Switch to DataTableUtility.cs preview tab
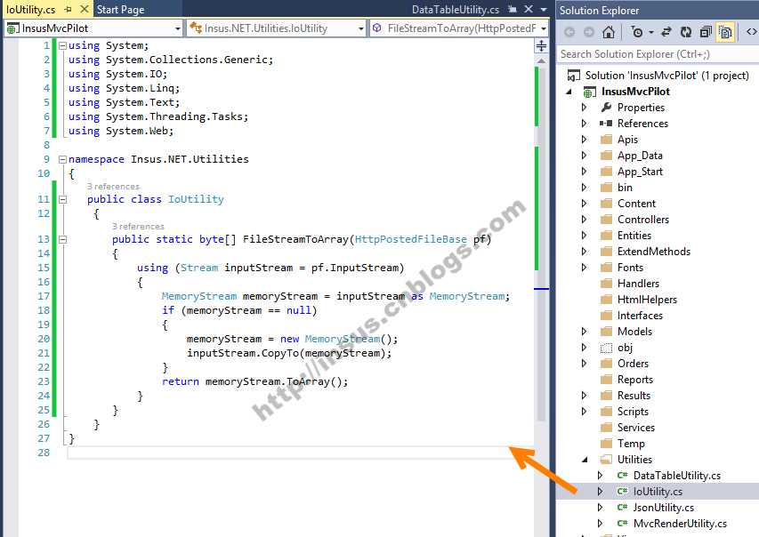Image resolution: width=759 pixels, height=537 pixels. tap(456, 9)
